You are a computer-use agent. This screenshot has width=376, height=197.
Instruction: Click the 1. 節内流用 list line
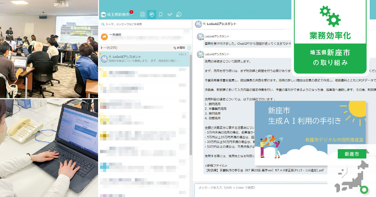click(212, 104)
